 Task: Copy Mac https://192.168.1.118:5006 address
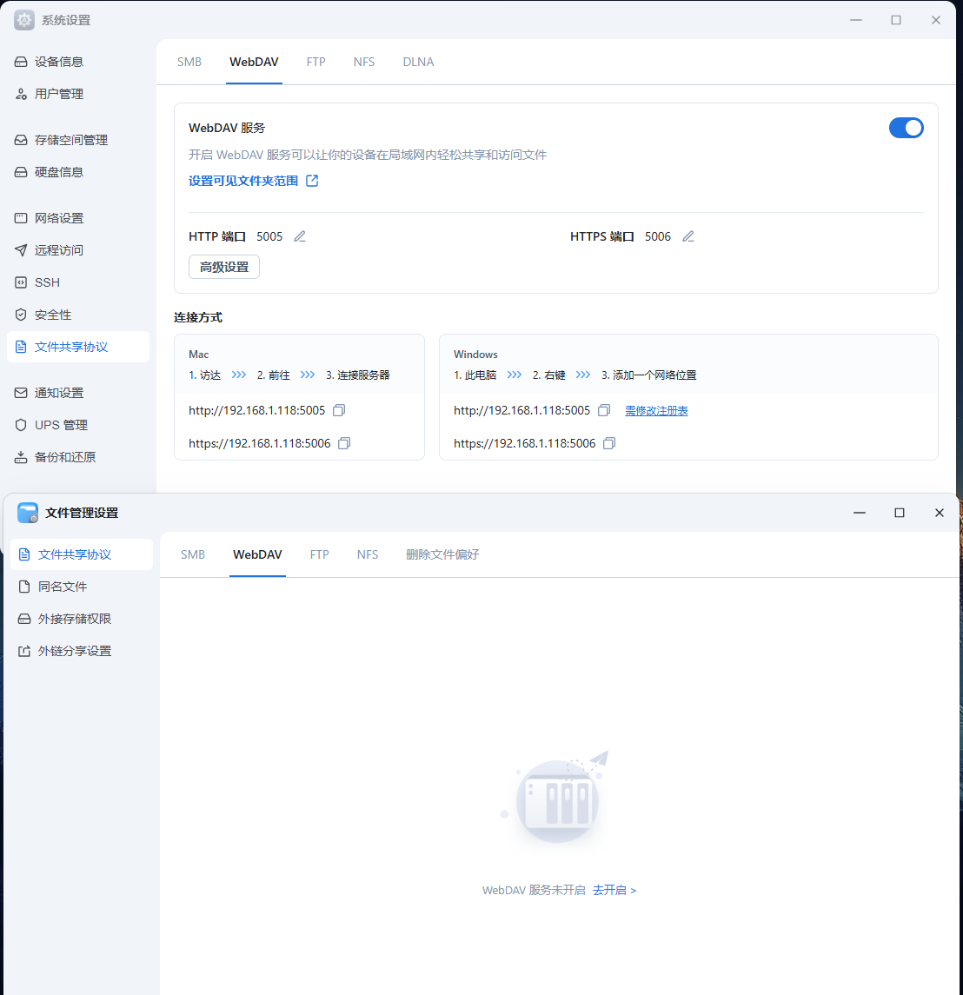tap(344, 443)
